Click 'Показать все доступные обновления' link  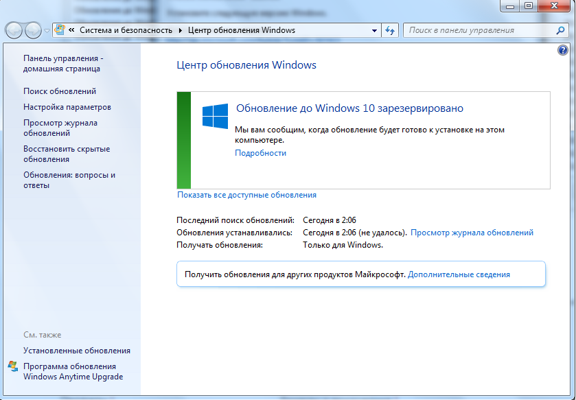coord(247,195)
